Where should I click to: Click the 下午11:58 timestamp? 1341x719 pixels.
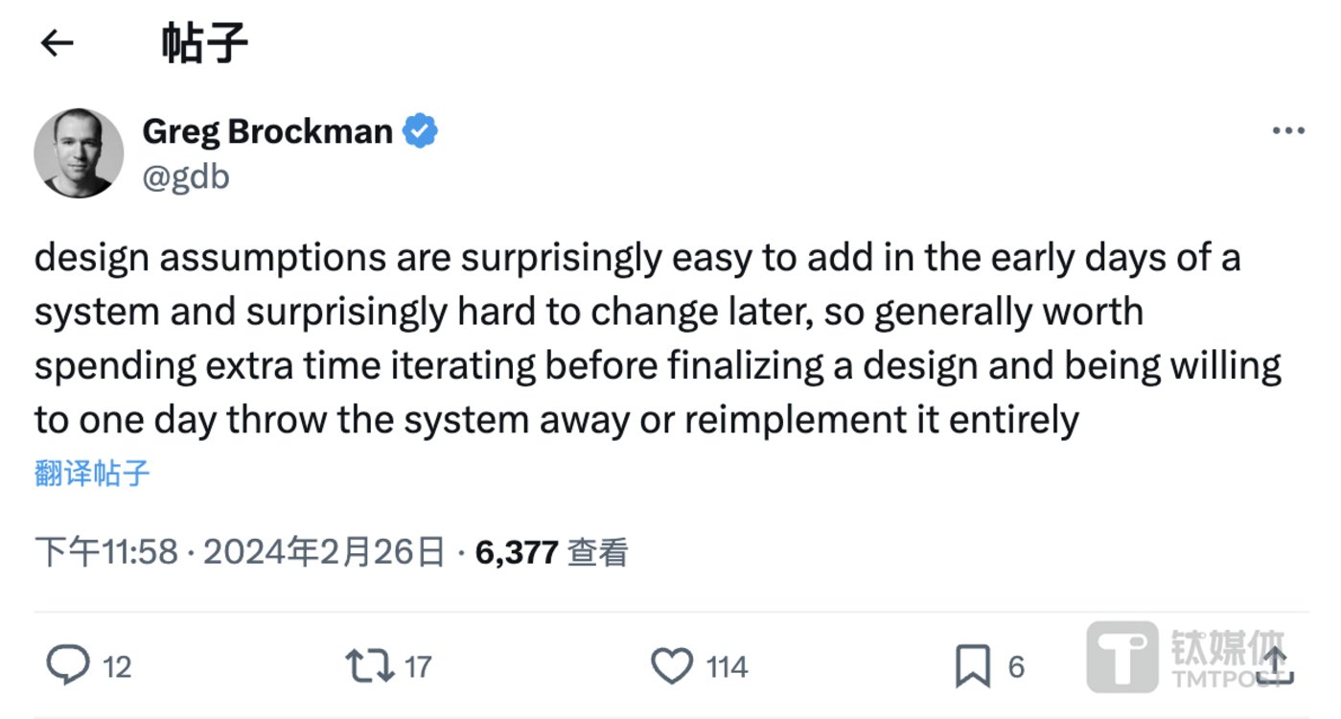(x=106, y=552)
